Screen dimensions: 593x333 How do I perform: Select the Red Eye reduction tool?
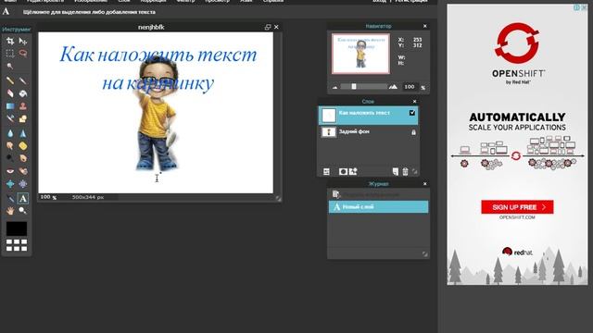tap(10, 171)
